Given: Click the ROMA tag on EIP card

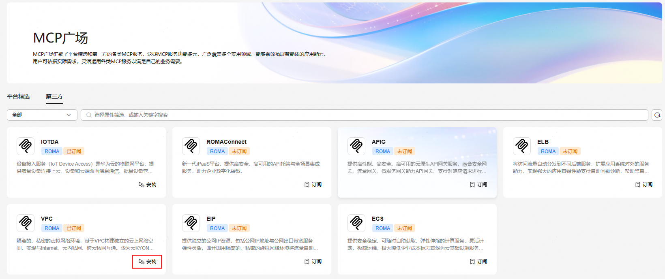Looking at the screenshot, I should point(217,228).
